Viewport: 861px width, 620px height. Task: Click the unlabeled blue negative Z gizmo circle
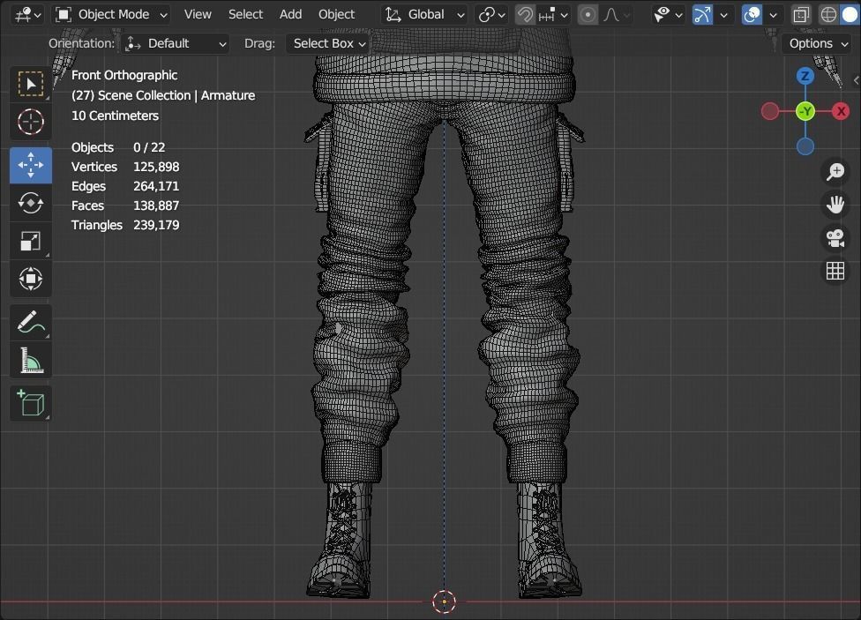(805, 146)
